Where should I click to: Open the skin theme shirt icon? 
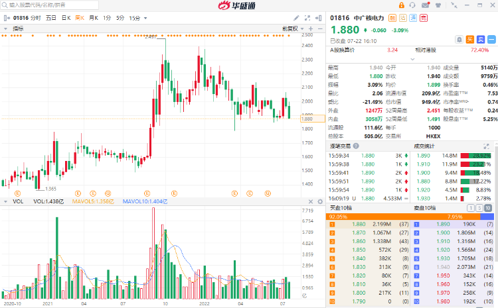pyautogui.click(x=438, y=5)
